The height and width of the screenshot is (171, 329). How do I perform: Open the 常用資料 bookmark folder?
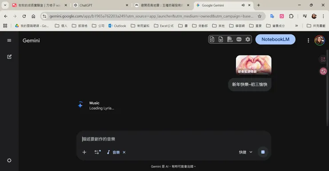point(140,26)
